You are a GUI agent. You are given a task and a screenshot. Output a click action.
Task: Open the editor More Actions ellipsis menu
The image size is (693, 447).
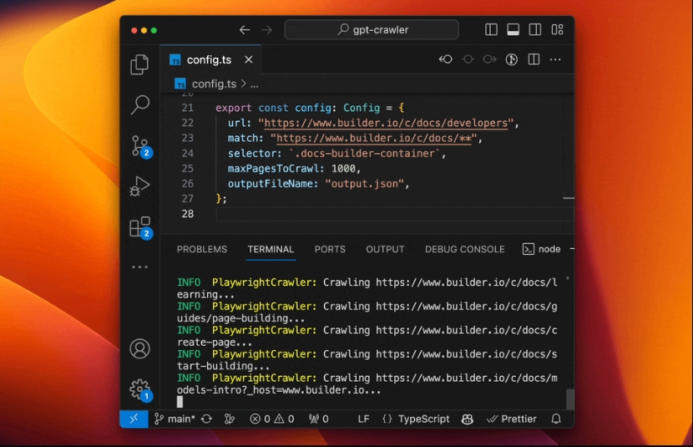(555, 59)
